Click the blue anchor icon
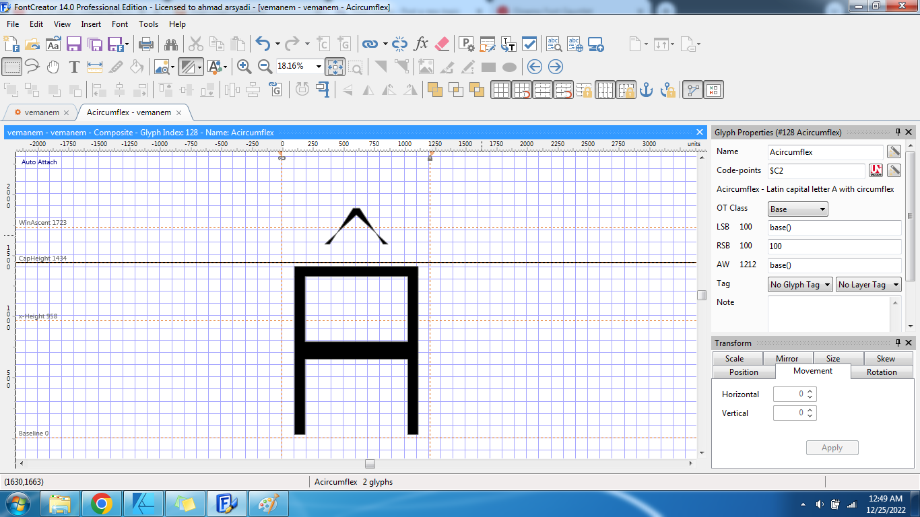 647,90
